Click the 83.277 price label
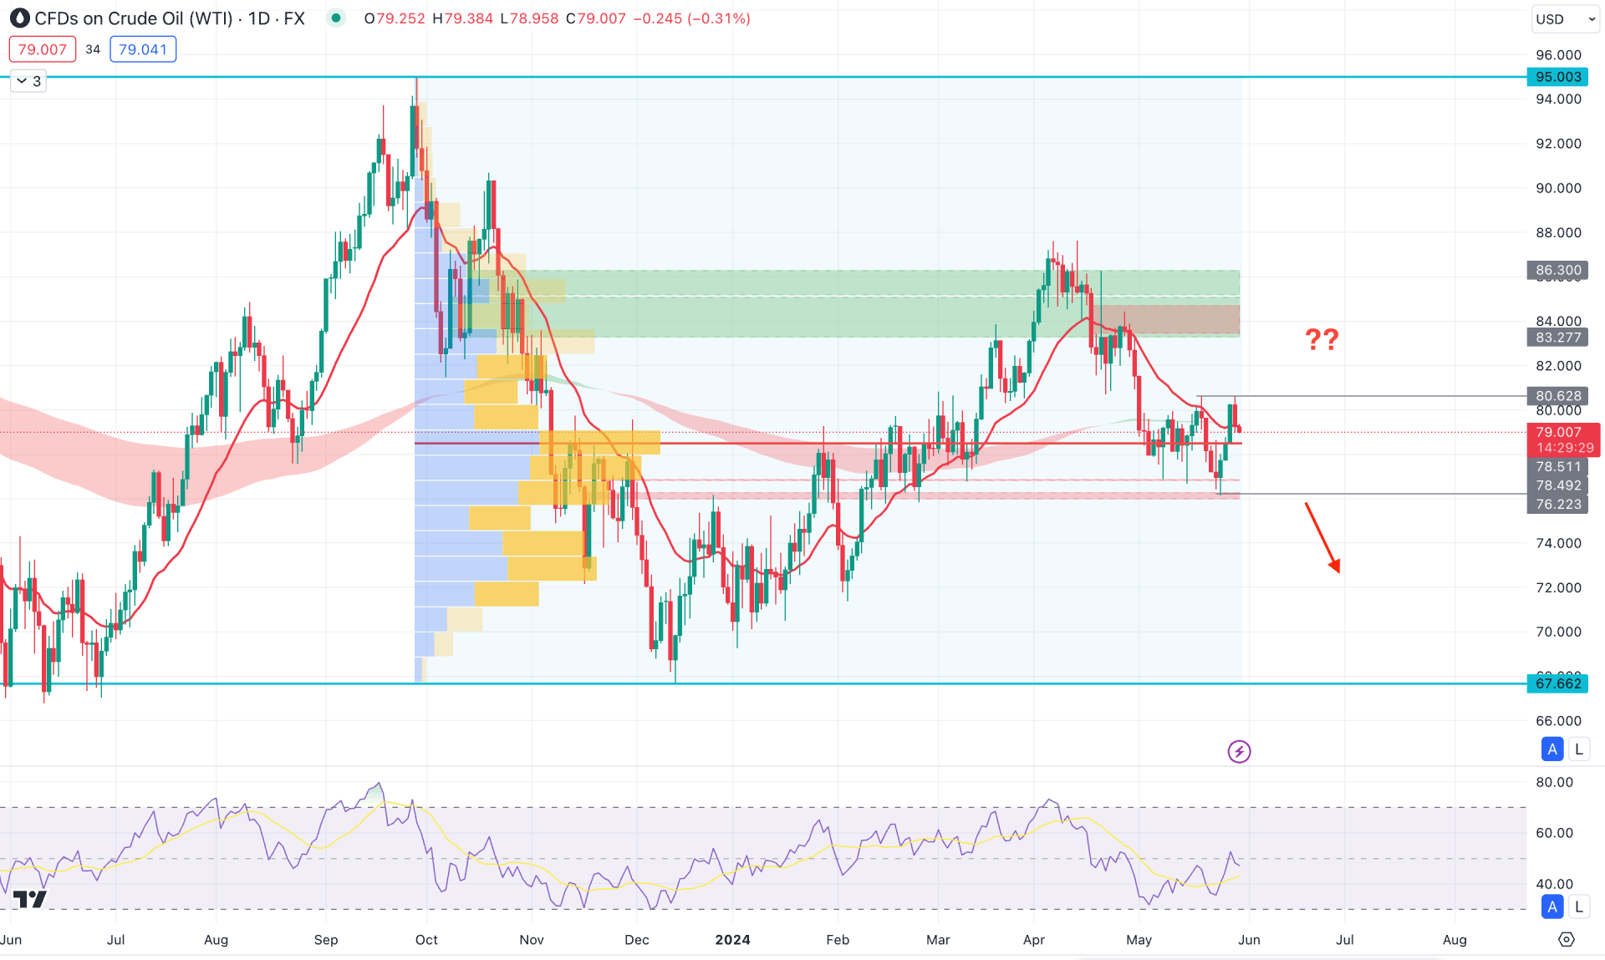The height and width of the screenshot is (960, 1605). (x=1558, y=338)
